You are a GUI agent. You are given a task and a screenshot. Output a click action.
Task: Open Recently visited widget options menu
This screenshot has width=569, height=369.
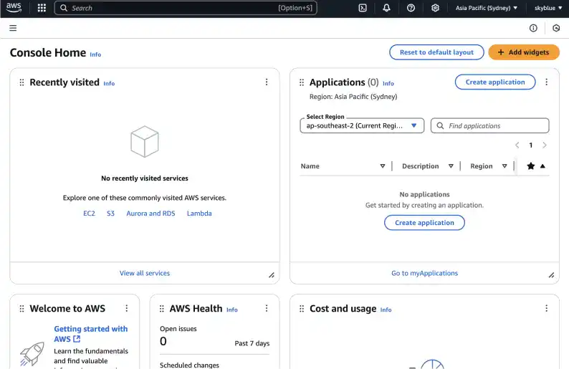coord(267,82)
